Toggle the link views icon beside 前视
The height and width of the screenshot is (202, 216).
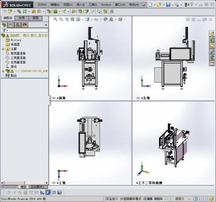(54, 98)
